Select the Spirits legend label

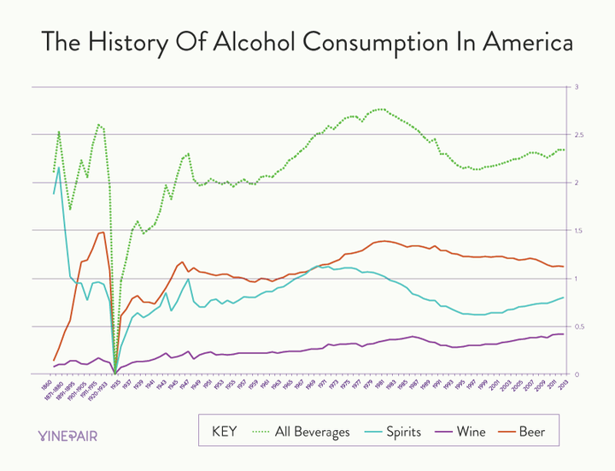(403, 433)
